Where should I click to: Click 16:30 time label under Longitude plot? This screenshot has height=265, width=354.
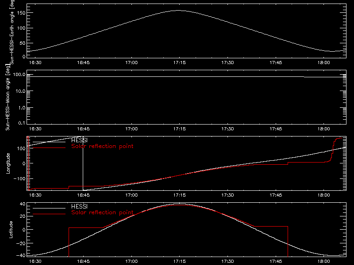pos(35,195)
